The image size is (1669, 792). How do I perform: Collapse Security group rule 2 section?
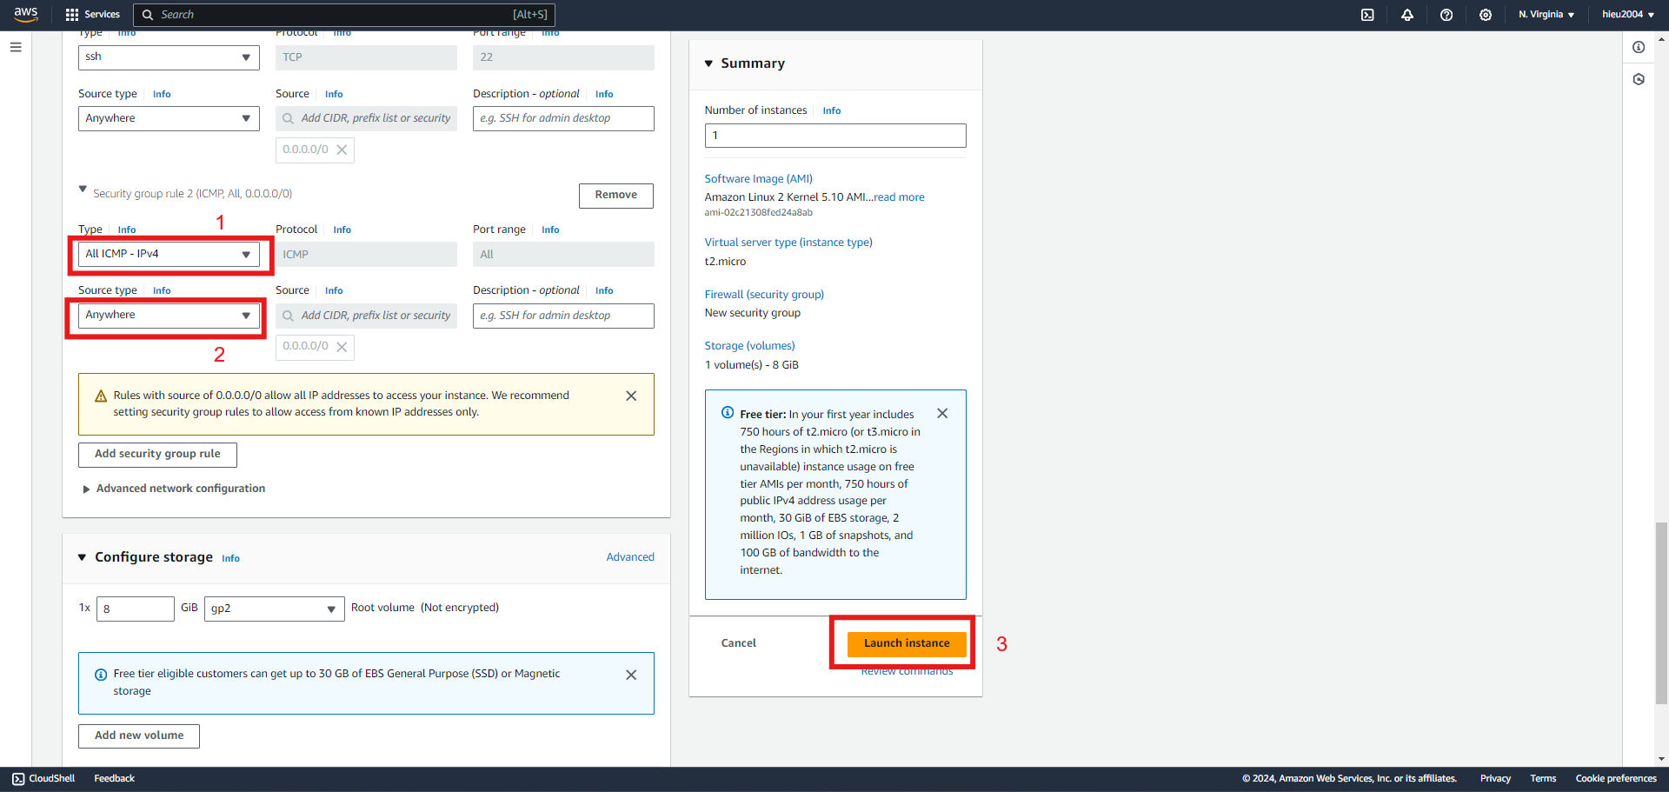83,189
